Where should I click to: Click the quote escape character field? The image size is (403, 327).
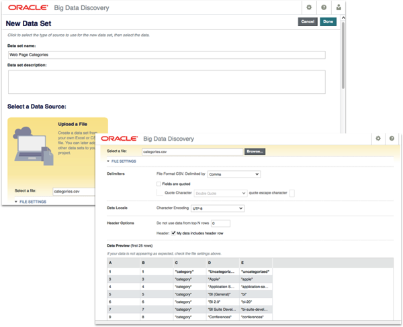pos(292,193)
